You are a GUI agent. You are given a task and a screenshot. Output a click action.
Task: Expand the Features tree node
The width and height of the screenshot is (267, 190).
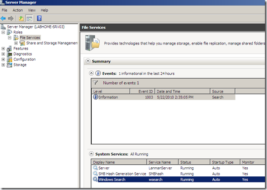click(3, 49)
